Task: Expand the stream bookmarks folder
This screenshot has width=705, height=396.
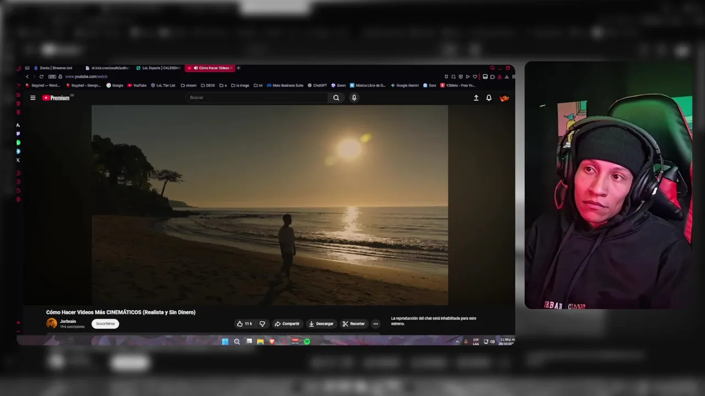Action: tap(188, 85)
